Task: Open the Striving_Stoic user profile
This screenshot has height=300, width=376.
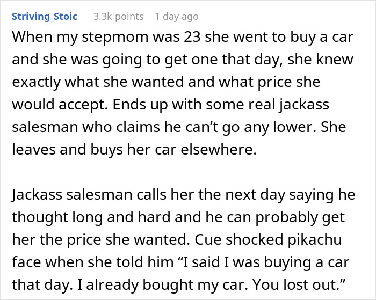Action: pos(44,17)
